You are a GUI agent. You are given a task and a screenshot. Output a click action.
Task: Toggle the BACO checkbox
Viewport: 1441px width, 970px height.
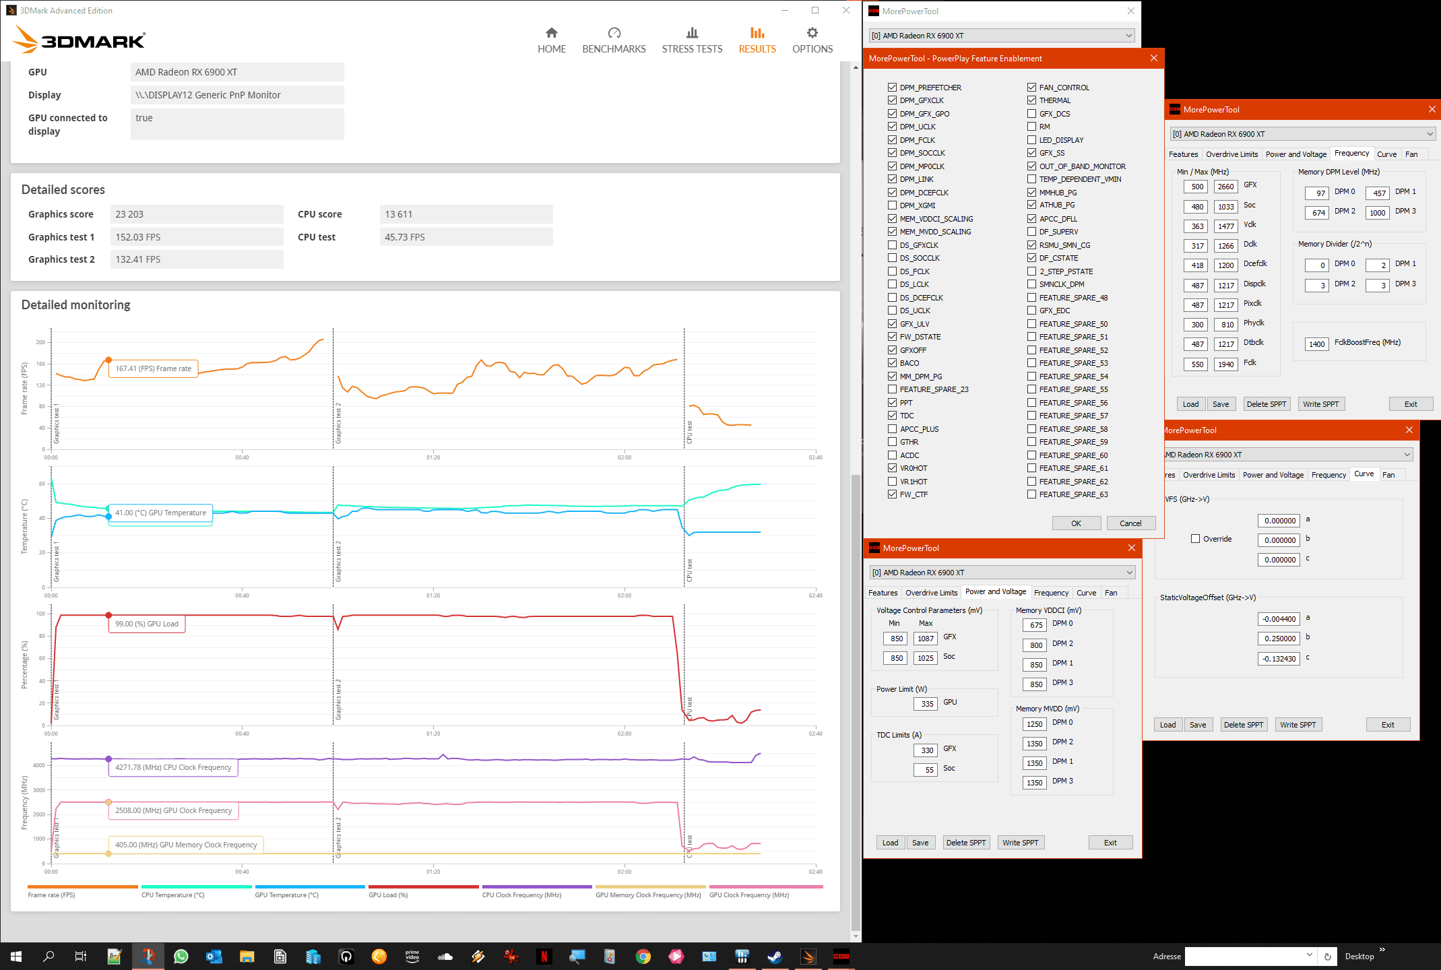(x=892, y=363)
